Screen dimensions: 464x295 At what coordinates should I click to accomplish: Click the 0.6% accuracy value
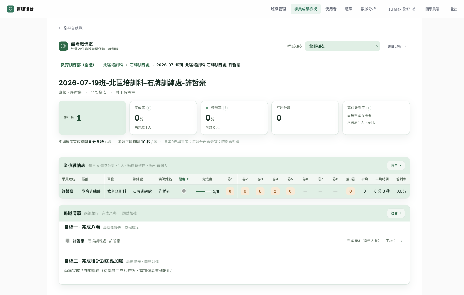[x=401, y=191]
